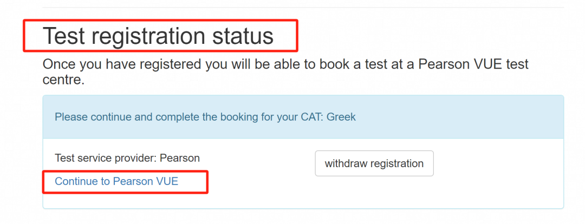
Task: Click the word "status" in the heading
Action: (x=242, y=36)
